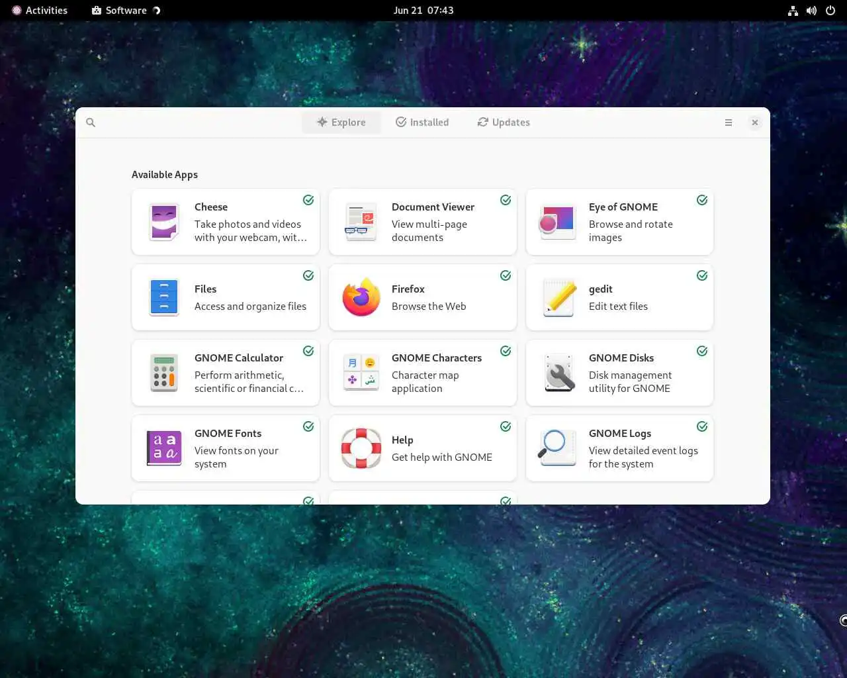
Task: Click installed checkmark badge on the Help card
Action: coord(506,426)
